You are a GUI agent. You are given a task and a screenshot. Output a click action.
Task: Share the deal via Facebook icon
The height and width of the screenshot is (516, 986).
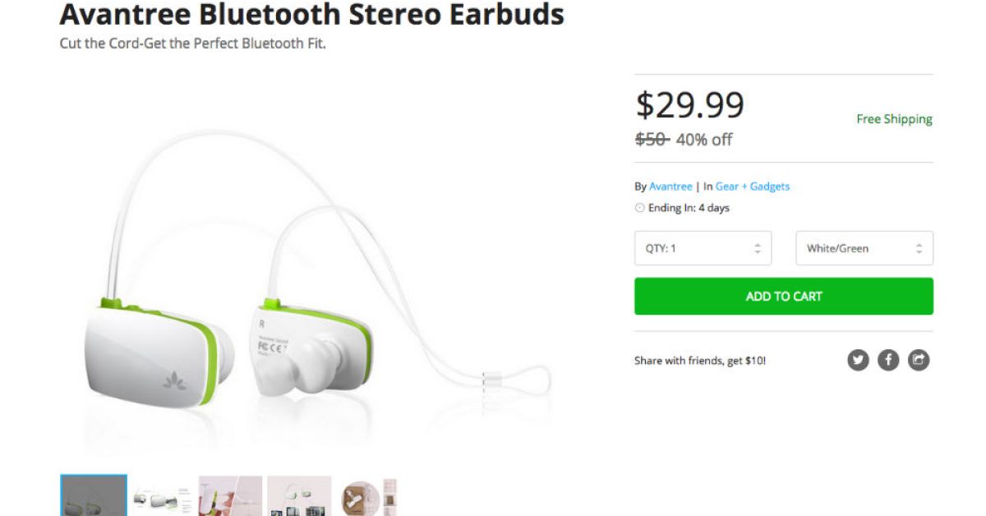[888, 360]
